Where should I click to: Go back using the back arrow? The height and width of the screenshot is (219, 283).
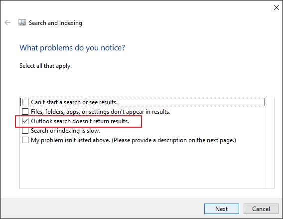pyautogui.click(x=7, y=22)
